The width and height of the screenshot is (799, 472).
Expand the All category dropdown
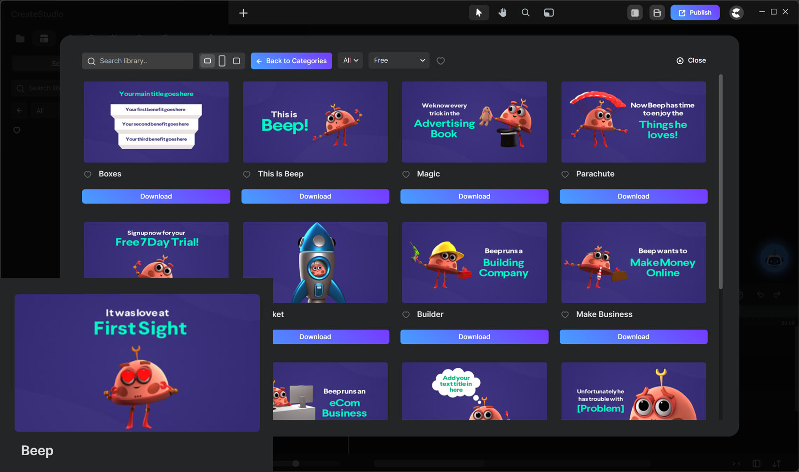click(351, 61)
